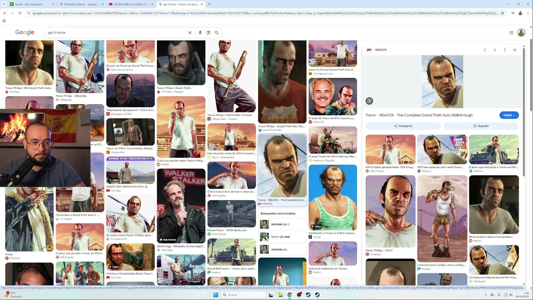
Task: Open '25 Unresolved Mysteries' TheGamer image
Action: click(494, 260)
